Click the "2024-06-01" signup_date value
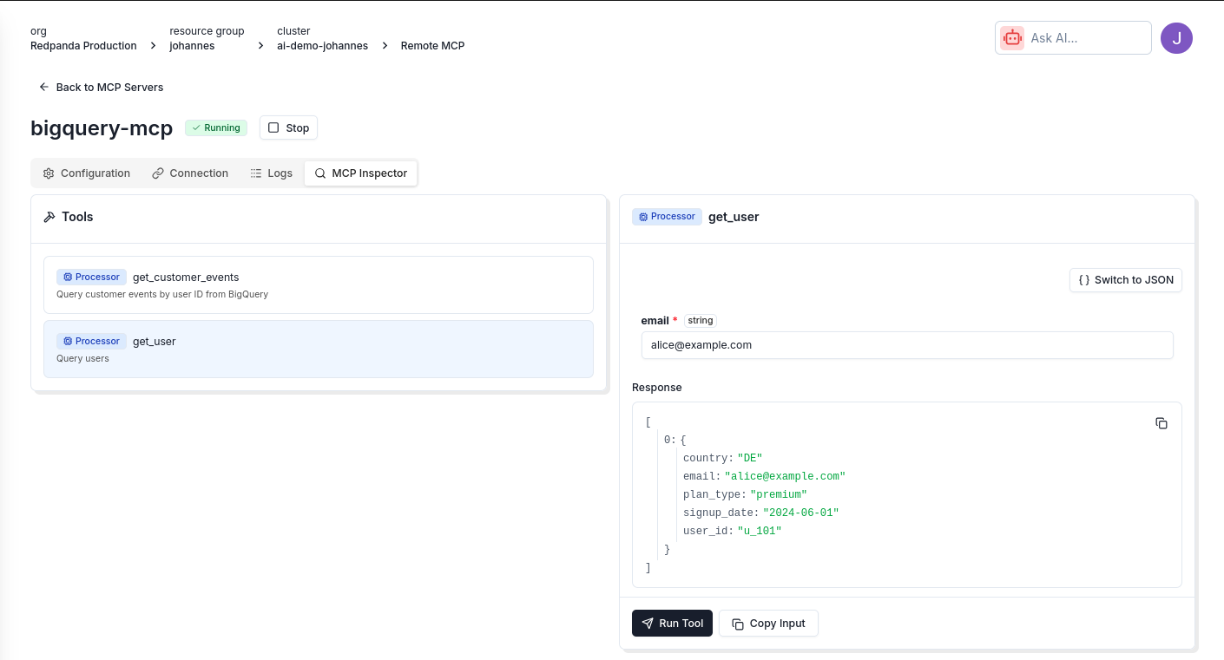1224x660 pixels. pyautogui.click(x=801, y=513)
